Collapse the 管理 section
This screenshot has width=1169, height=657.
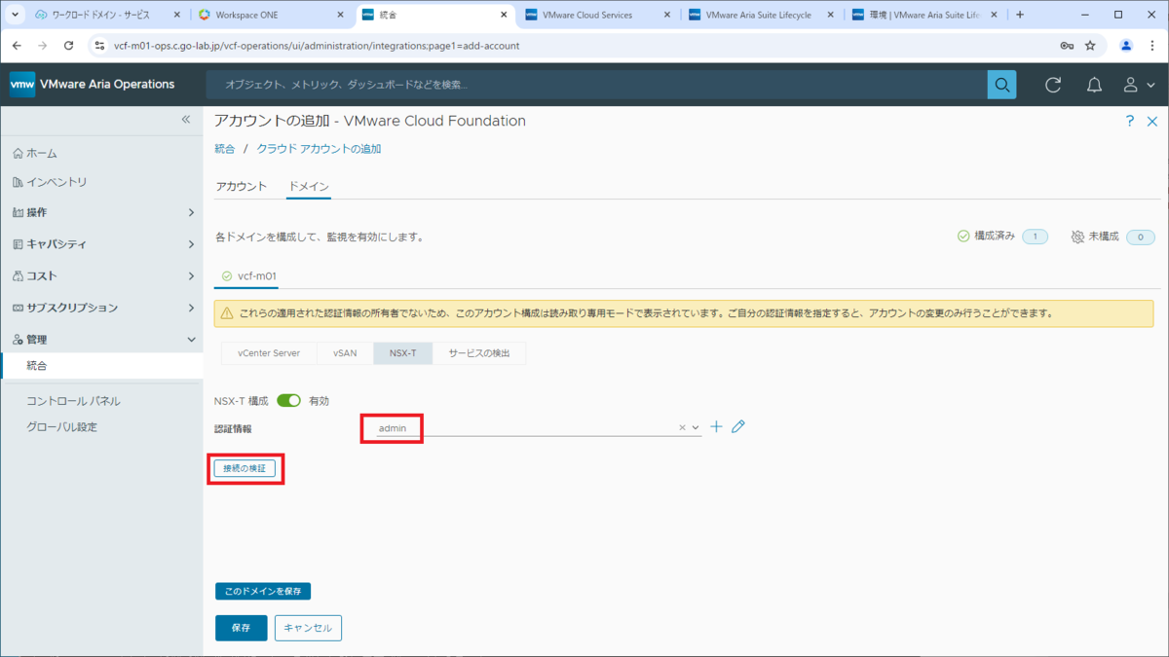[101, 340]
